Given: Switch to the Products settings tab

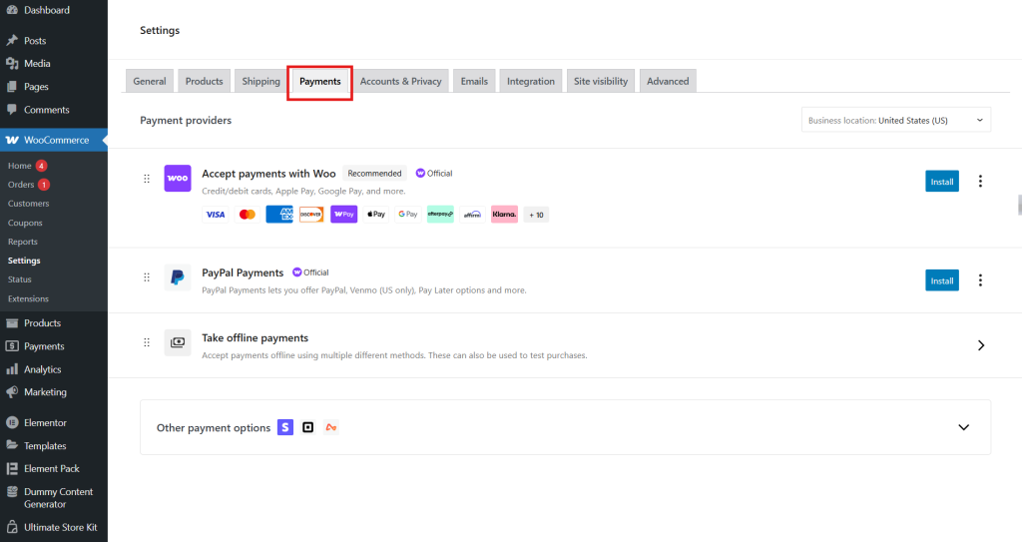Looking at the screenshot, I should pyautogui.click(x=204, y=81).
